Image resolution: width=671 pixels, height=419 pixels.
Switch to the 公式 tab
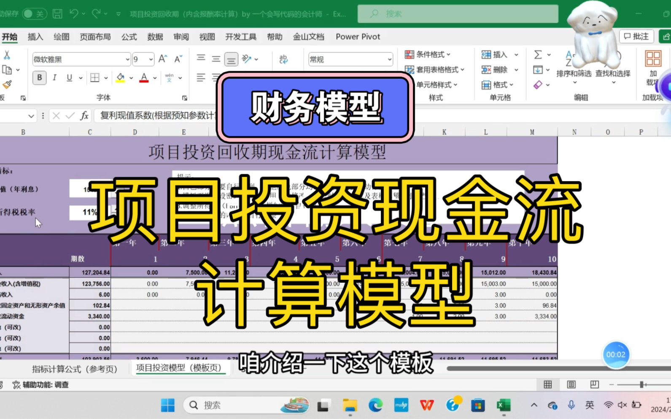129,37
